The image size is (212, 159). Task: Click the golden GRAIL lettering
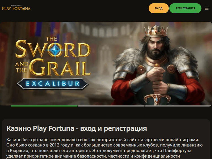[60, 67]
